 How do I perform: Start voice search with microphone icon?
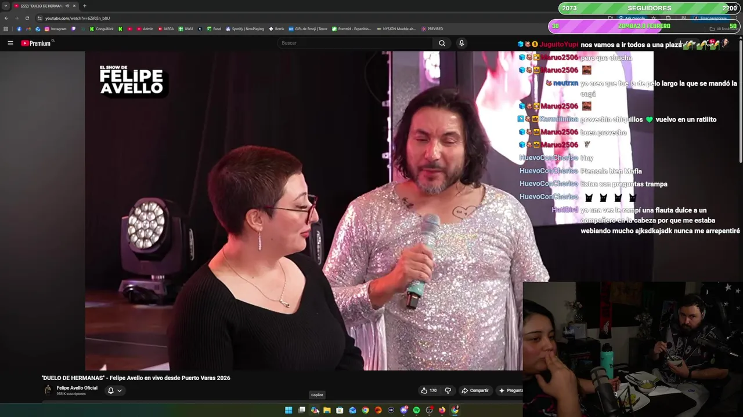pyautogui.click(x=461, y=43)
